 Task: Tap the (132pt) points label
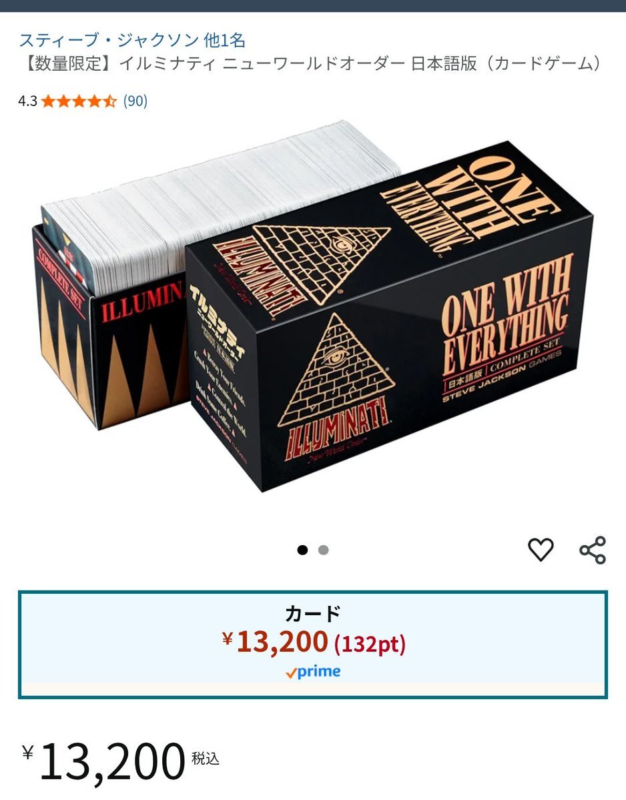[370, 645]
